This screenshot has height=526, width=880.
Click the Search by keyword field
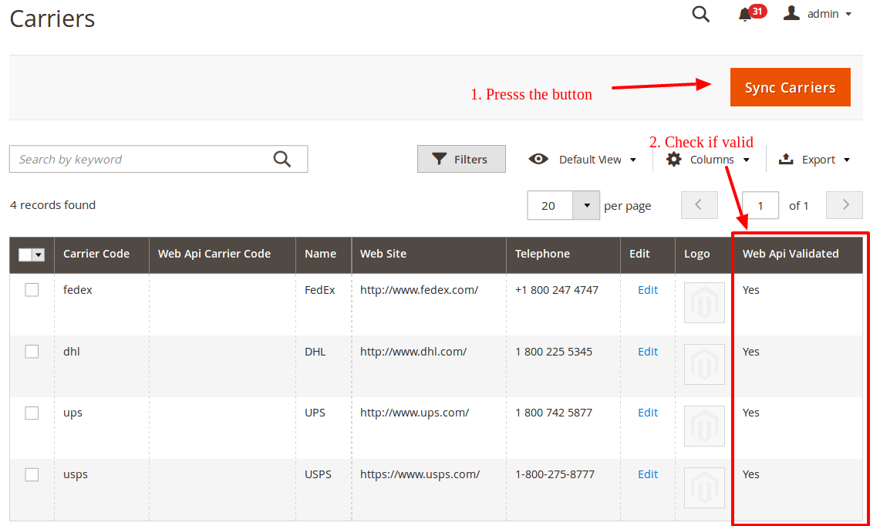139,160
